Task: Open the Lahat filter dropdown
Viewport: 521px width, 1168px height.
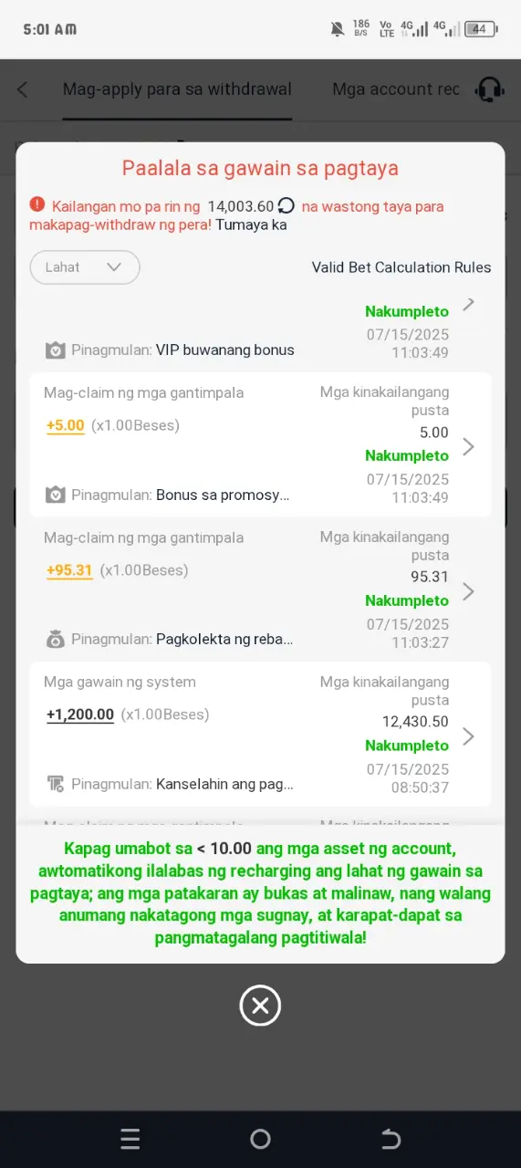Action: [x=85, y=267]
